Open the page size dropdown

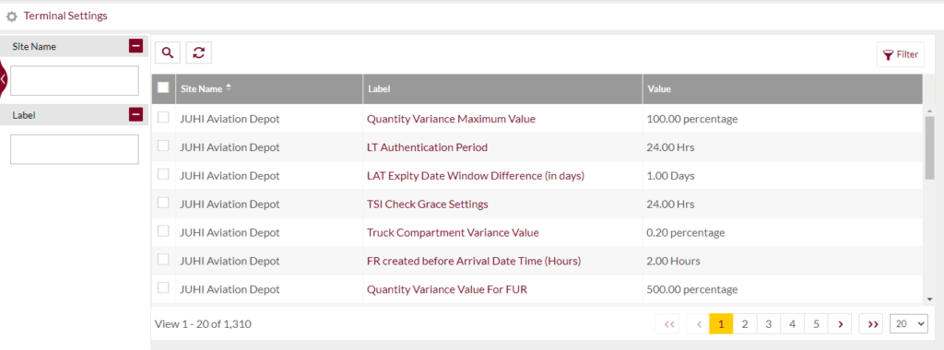point(908,324)
